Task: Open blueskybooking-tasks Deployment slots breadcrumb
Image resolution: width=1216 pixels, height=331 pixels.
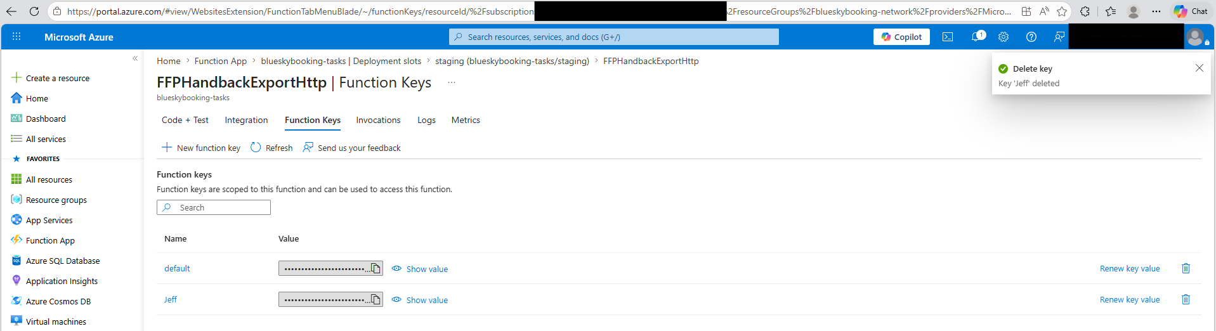Action: pos(341,61)
